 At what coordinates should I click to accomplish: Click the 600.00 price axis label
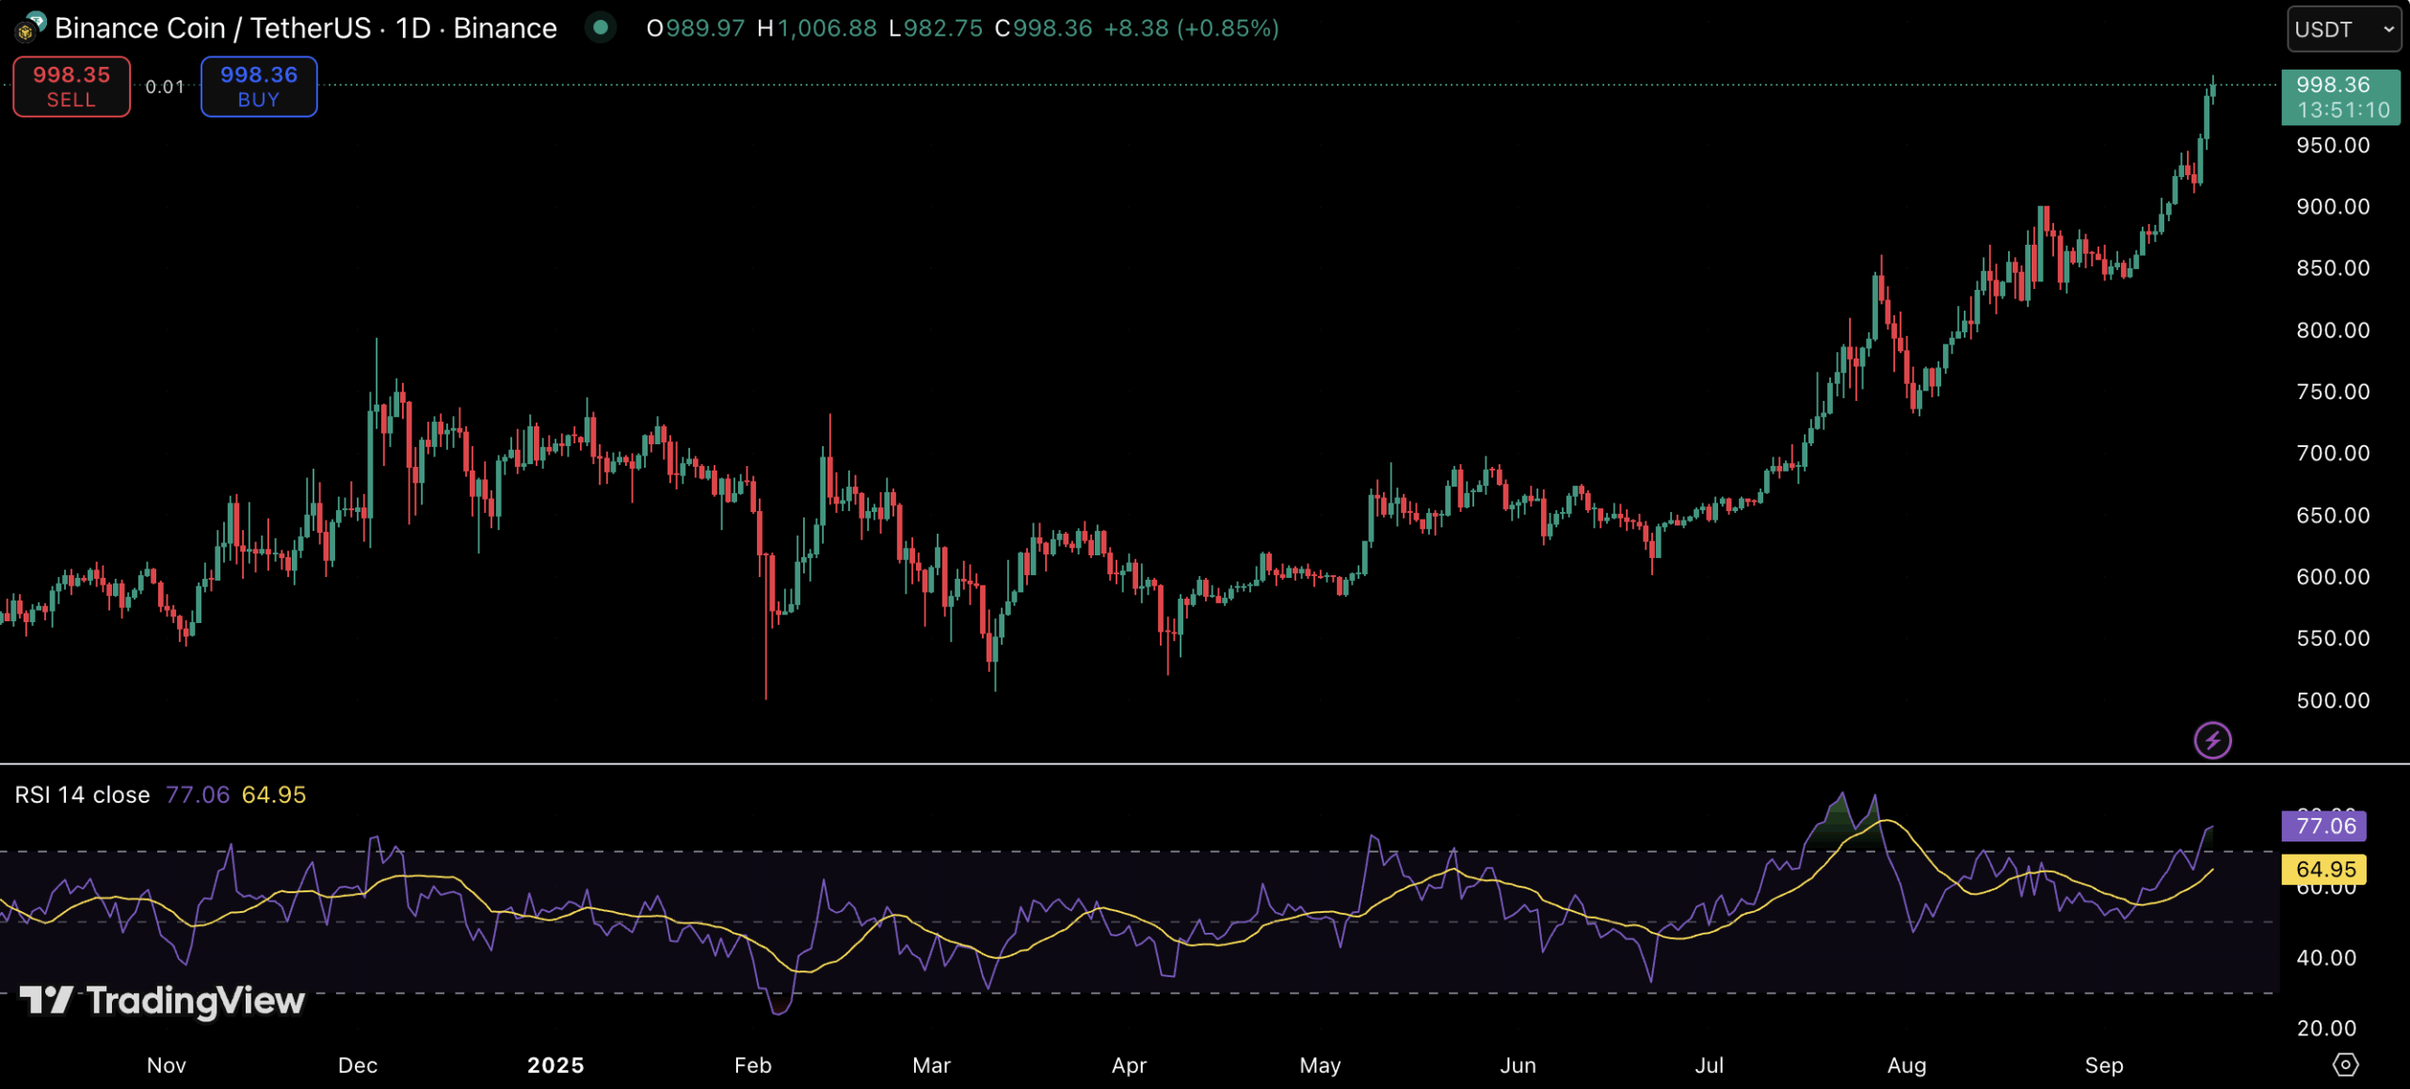[x=2333, y=576]
